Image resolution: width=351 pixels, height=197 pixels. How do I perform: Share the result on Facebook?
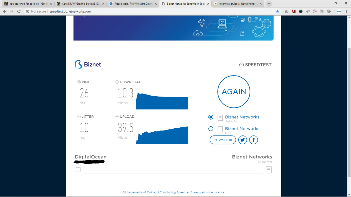pos(254,140)
